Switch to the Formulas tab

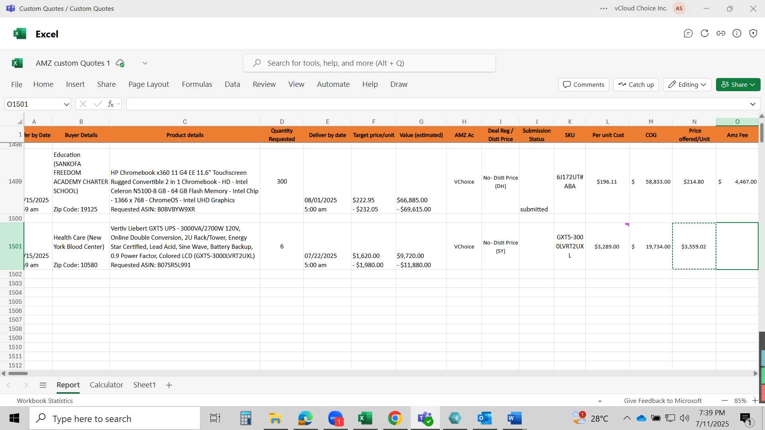197,84
